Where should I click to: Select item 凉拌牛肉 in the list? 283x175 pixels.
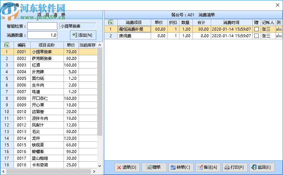click(47, 118)
